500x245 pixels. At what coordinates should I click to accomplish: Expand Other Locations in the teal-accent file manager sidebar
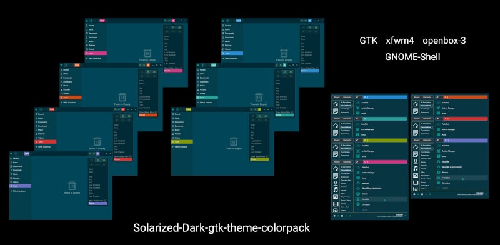[x=206, y=102]
